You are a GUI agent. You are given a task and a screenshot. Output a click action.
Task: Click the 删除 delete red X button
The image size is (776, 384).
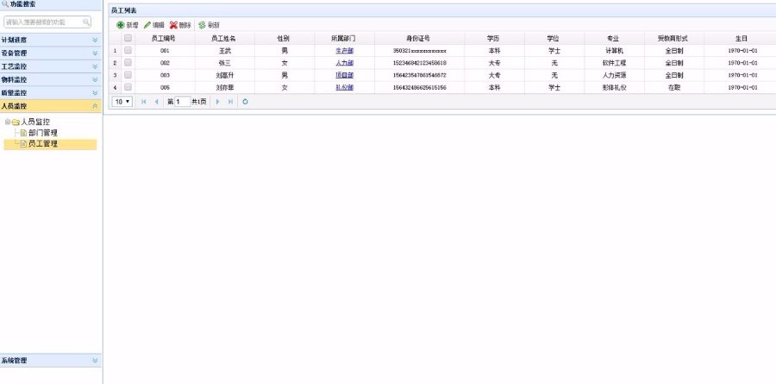(x=180, y=25)
